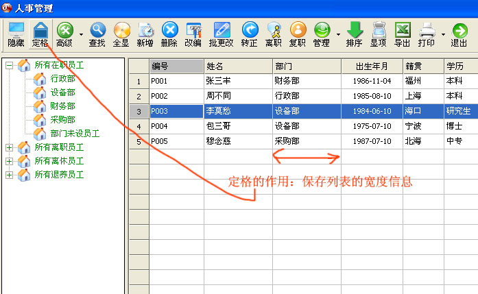Select 部门未设员工 in tree
Viewport: 478px width, 294px height.
[x=75, y=134]
